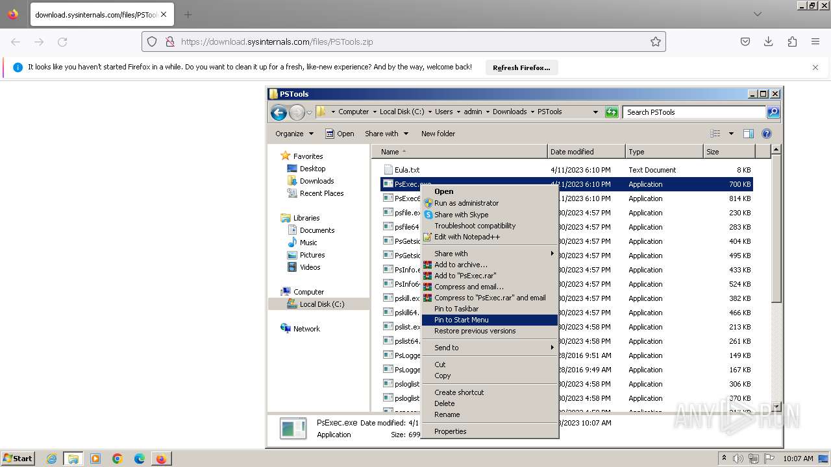This screenshot has height=467, width=831.
Task: Choose Pin to Taskbar
Action: (x=490, y=309)
